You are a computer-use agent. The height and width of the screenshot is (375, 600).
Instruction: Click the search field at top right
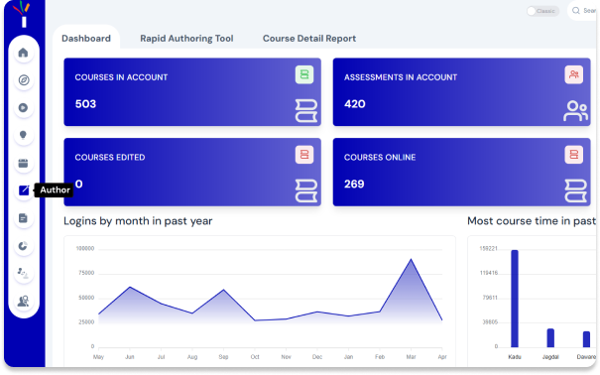pos(583,11)
